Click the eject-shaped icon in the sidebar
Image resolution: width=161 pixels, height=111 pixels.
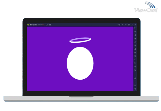(x=135, y=49)
